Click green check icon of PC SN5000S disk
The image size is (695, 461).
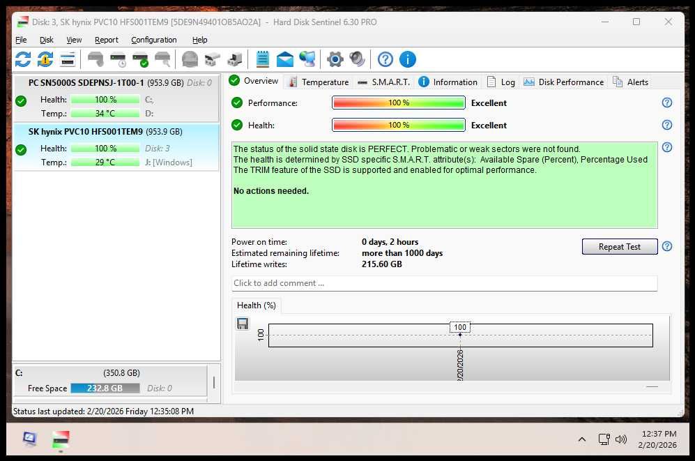click(21, 101)
